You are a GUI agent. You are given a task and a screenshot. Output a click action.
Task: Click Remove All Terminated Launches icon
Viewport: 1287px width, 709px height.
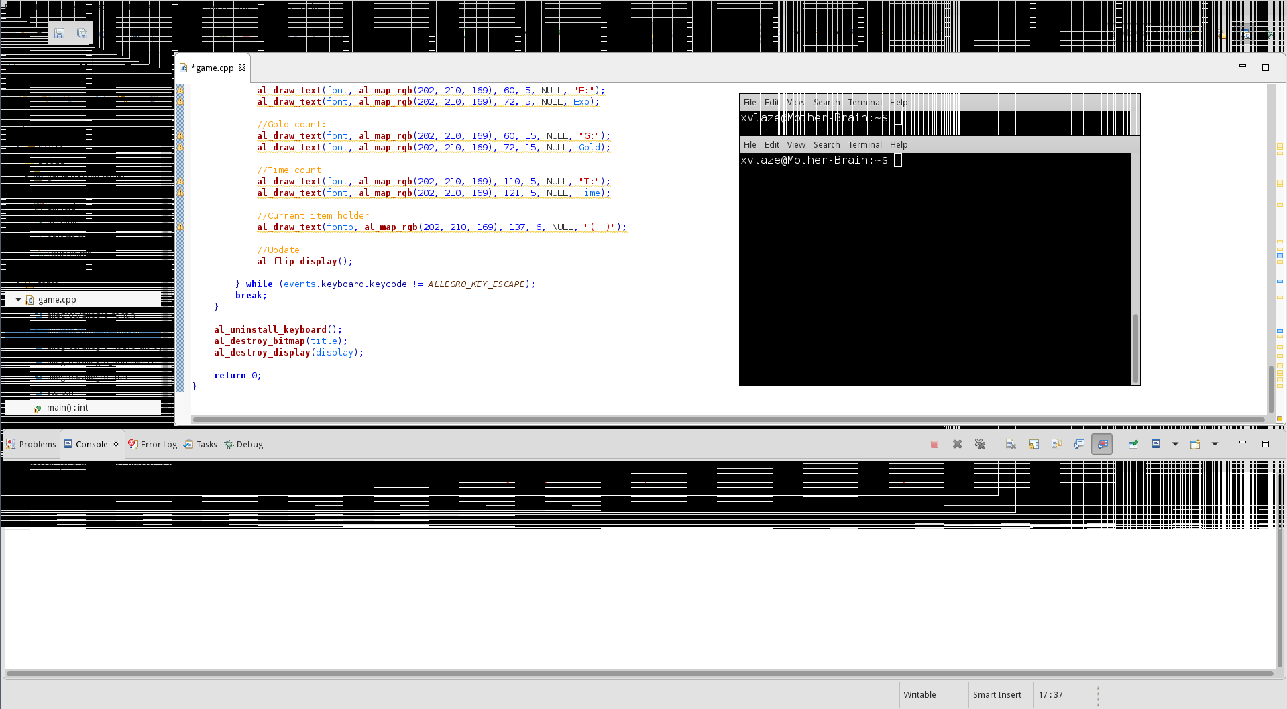[980, 444]
